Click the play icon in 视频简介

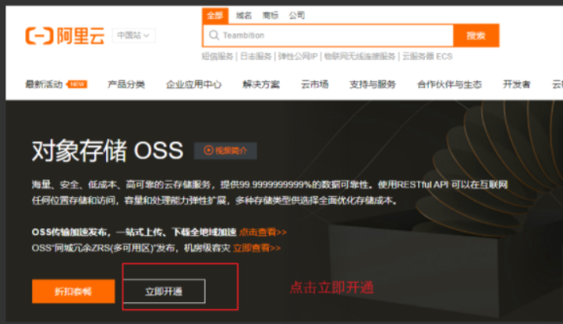(208, 150)
